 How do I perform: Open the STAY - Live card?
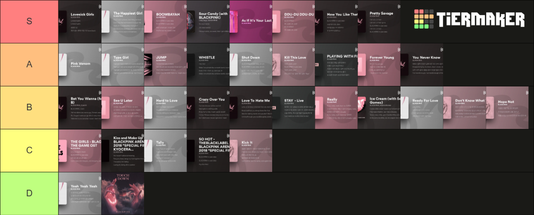point(294,107)
